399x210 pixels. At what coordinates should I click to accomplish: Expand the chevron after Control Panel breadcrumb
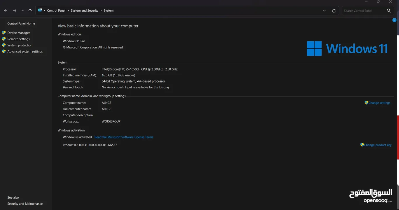(x=68, y=10)
